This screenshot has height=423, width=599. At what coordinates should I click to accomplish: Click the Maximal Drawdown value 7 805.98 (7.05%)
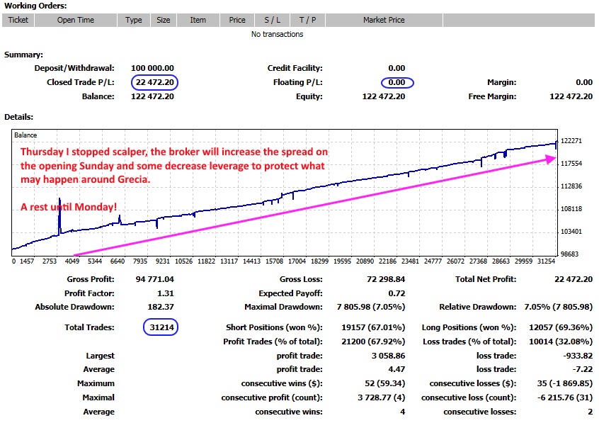[x=371, y=307]
